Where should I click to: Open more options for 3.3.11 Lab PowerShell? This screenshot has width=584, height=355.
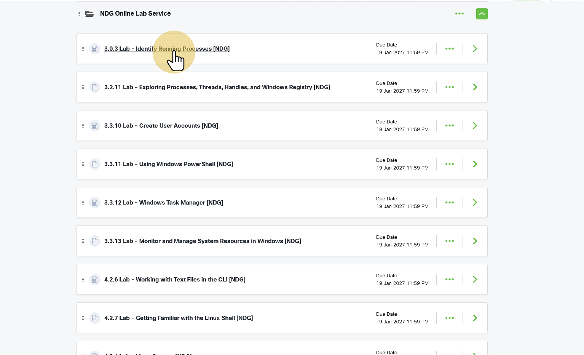(450, 164)
